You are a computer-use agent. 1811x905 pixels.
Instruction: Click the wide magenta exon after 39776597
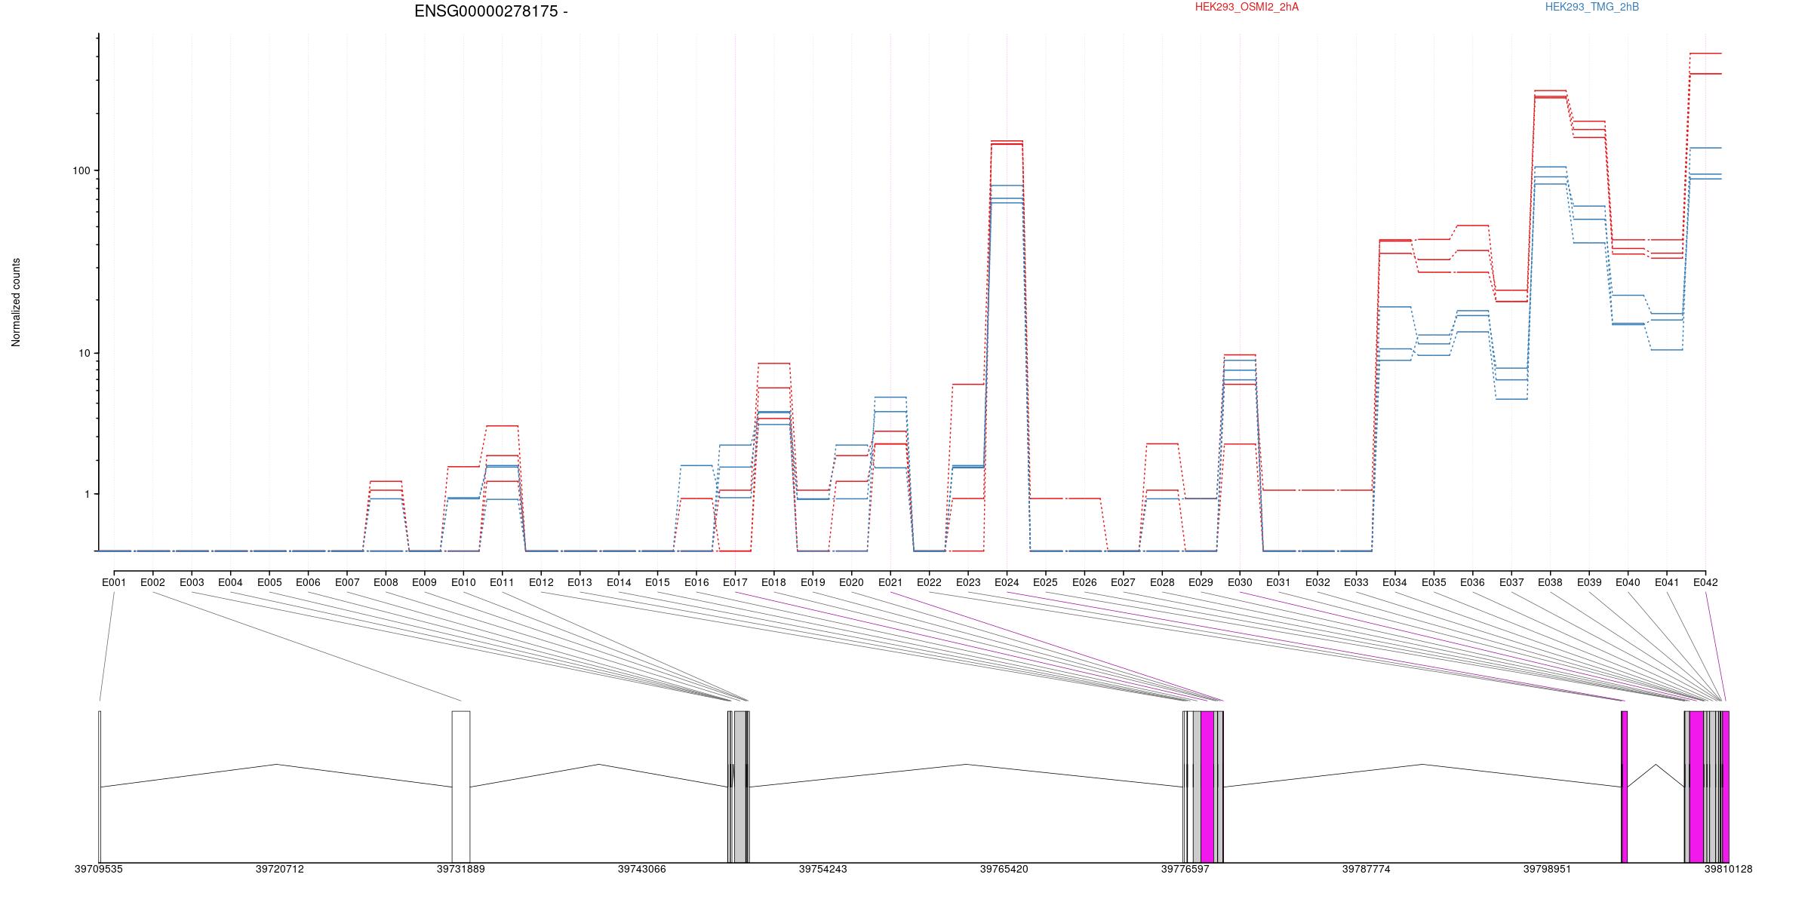coord(1207,787)
